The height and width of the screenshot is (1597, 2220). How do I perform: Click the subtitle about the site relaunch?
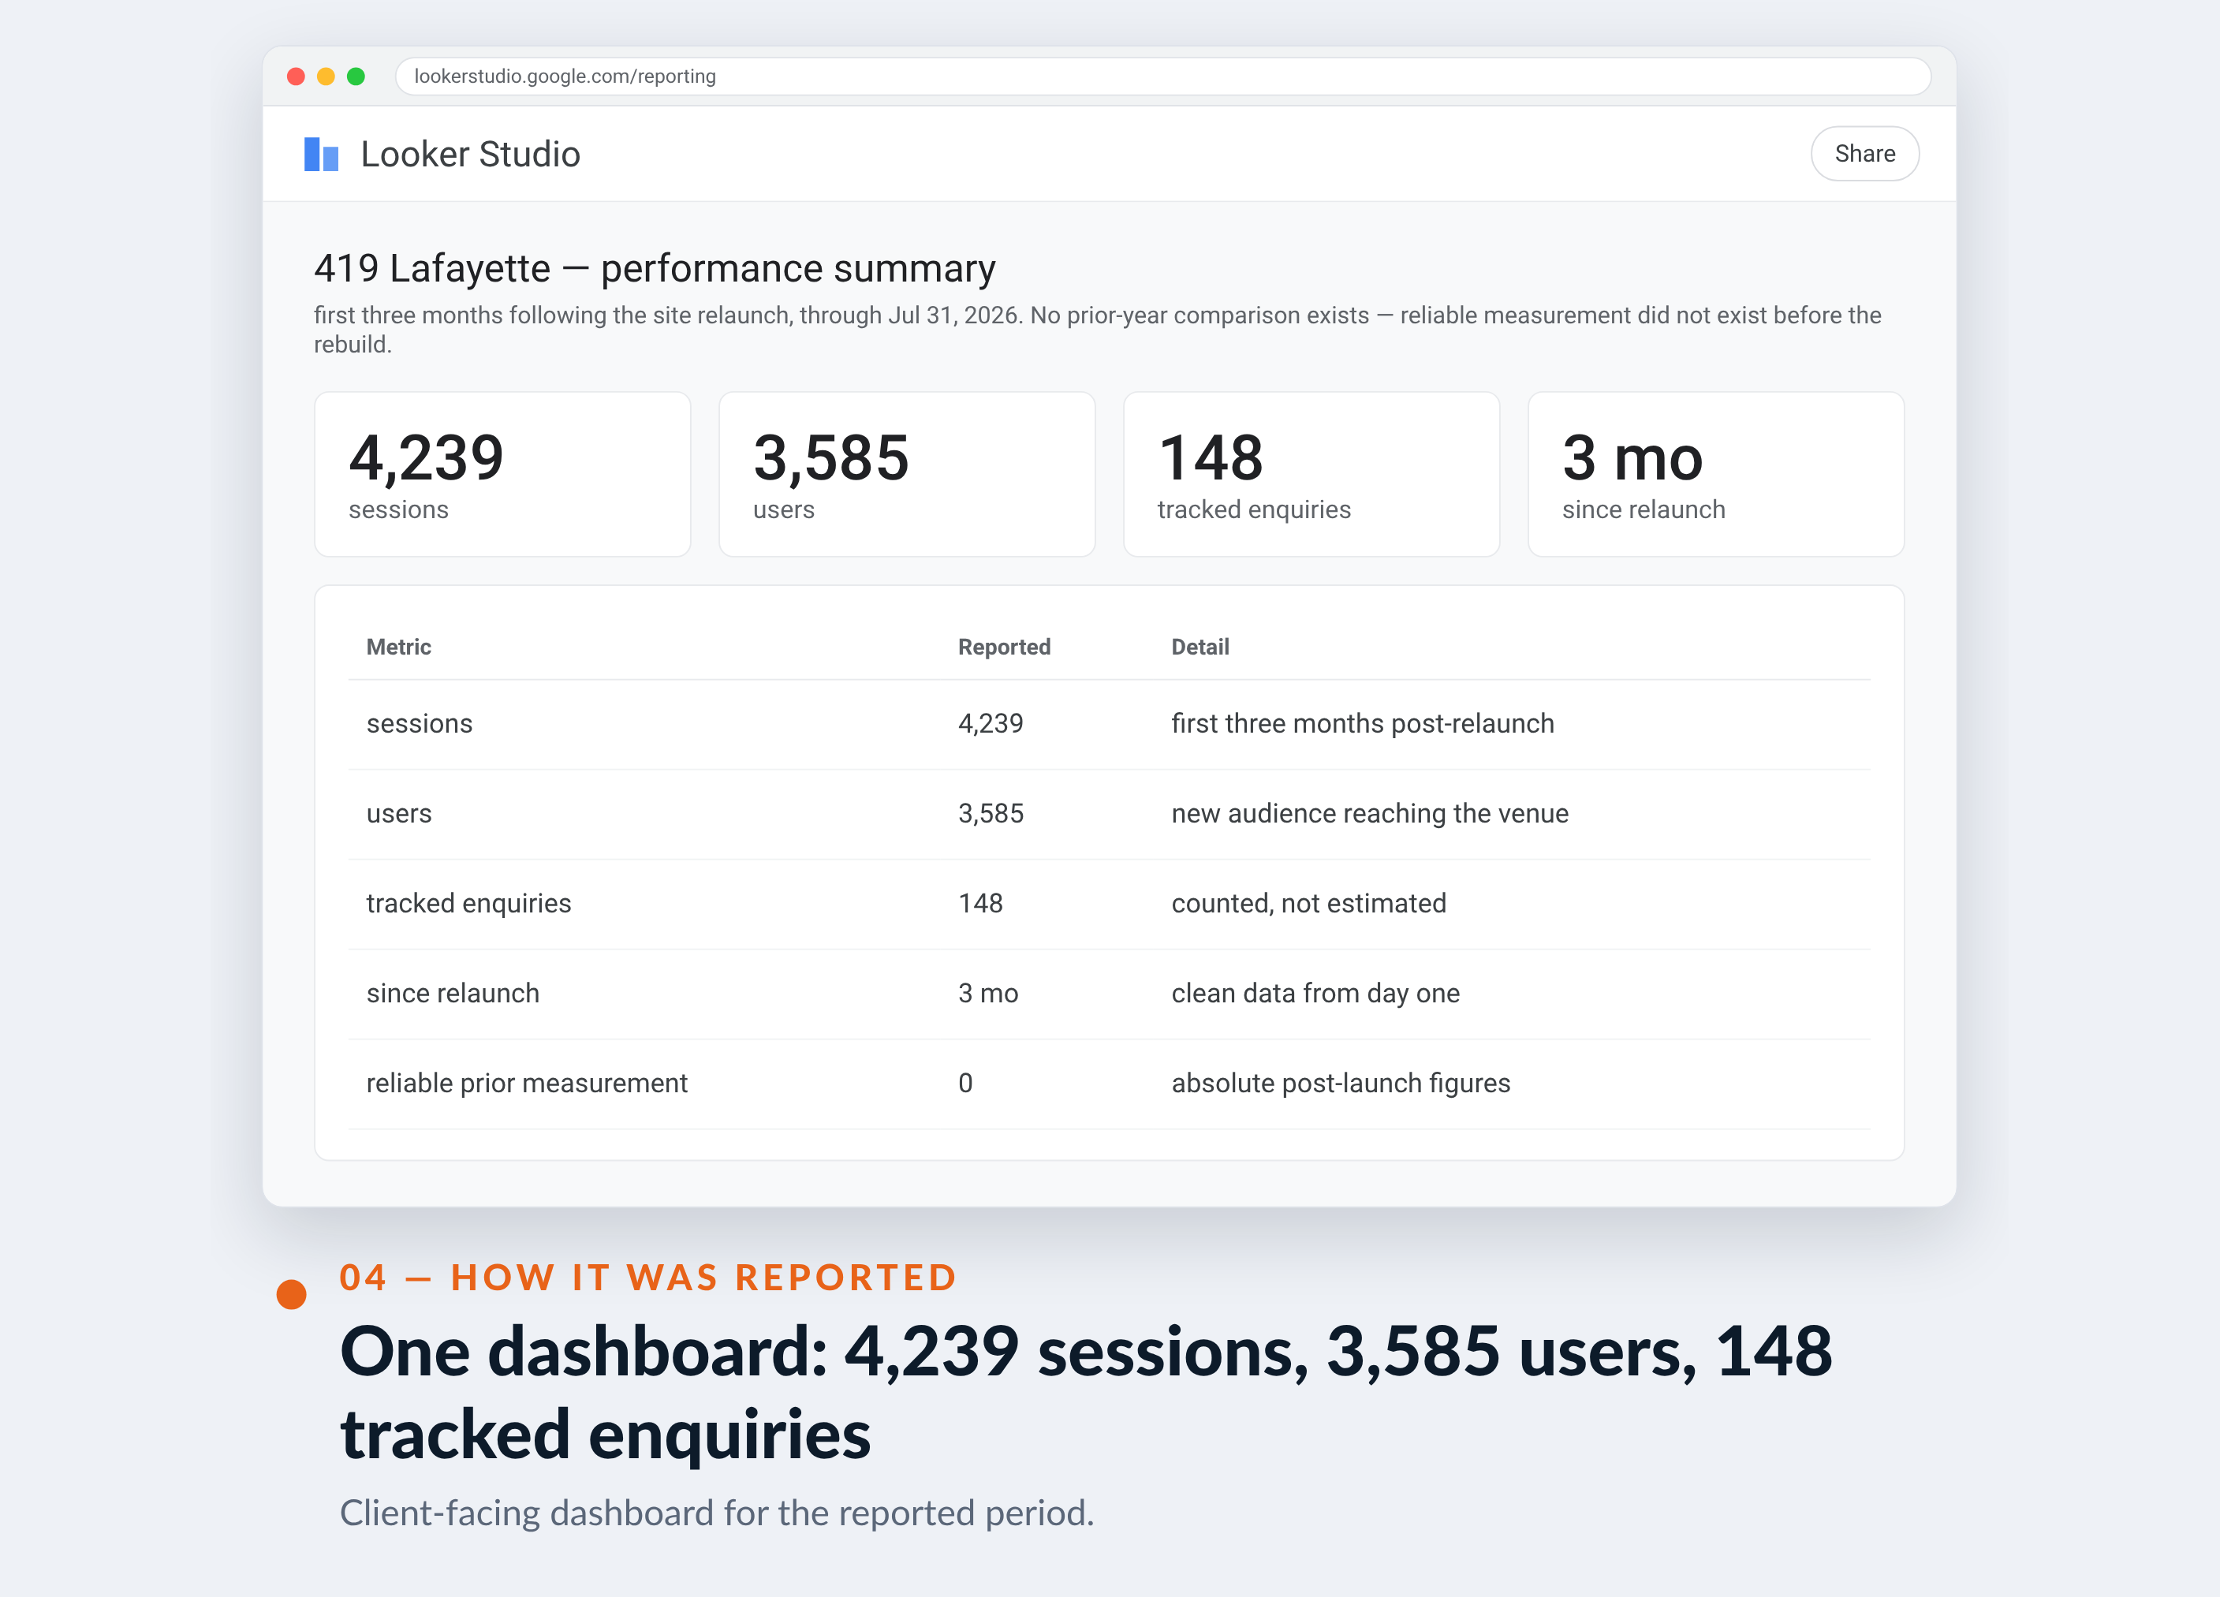[1097, 329]
